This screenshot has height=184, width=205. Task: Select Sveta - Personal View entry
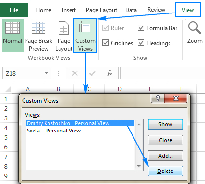coord(54,131)
